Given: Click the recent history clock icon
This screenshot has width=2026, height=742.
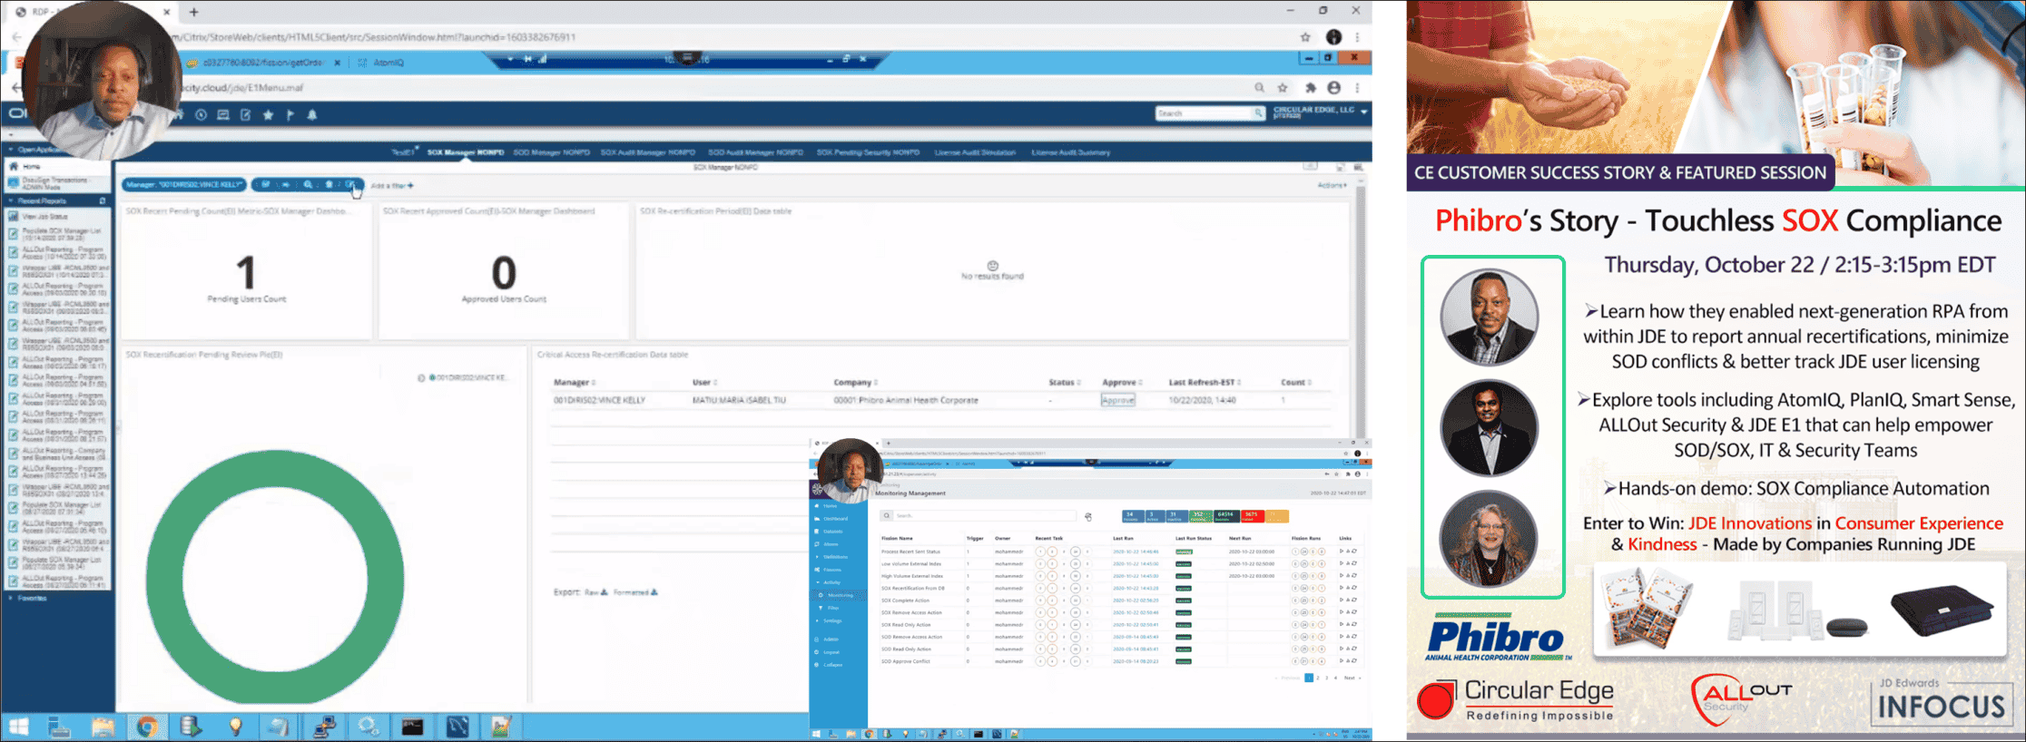Looking at the screenshot, I should pyautogui.click(x=201, y=115).
